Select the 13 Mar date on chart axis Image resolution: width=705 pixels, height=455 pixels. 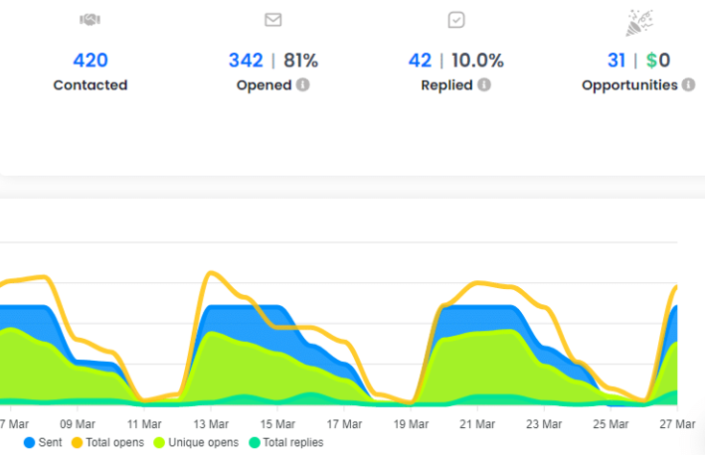coord(209,423)
